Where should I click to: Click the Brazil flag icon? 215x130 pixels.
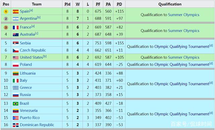[16, 104]
